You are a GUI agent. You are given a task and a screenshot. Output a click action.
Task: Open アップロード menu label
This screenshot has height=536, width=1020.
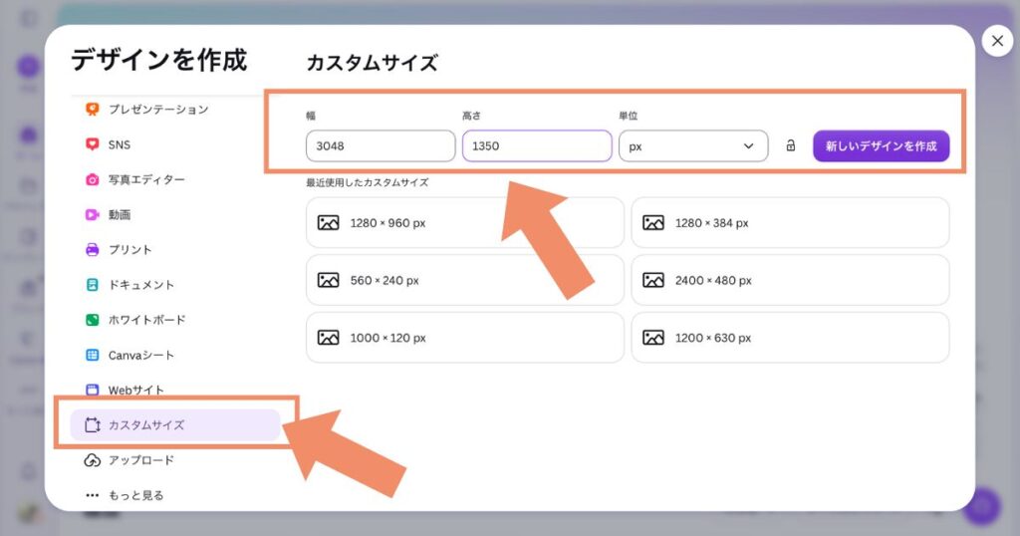pyautogui.click(x=141, y=460)
